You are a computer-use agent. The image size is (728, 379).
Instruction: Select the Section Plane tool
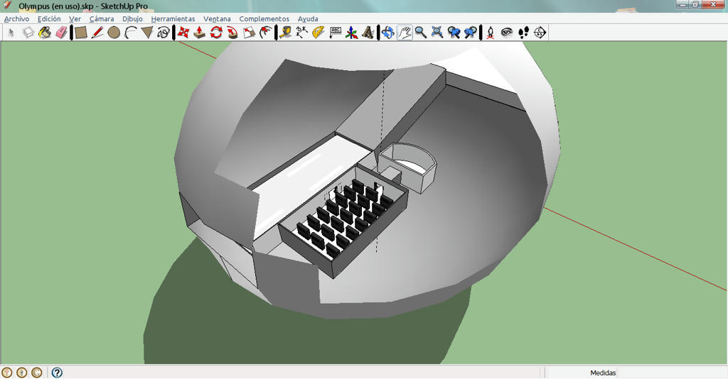pos(540,33)
